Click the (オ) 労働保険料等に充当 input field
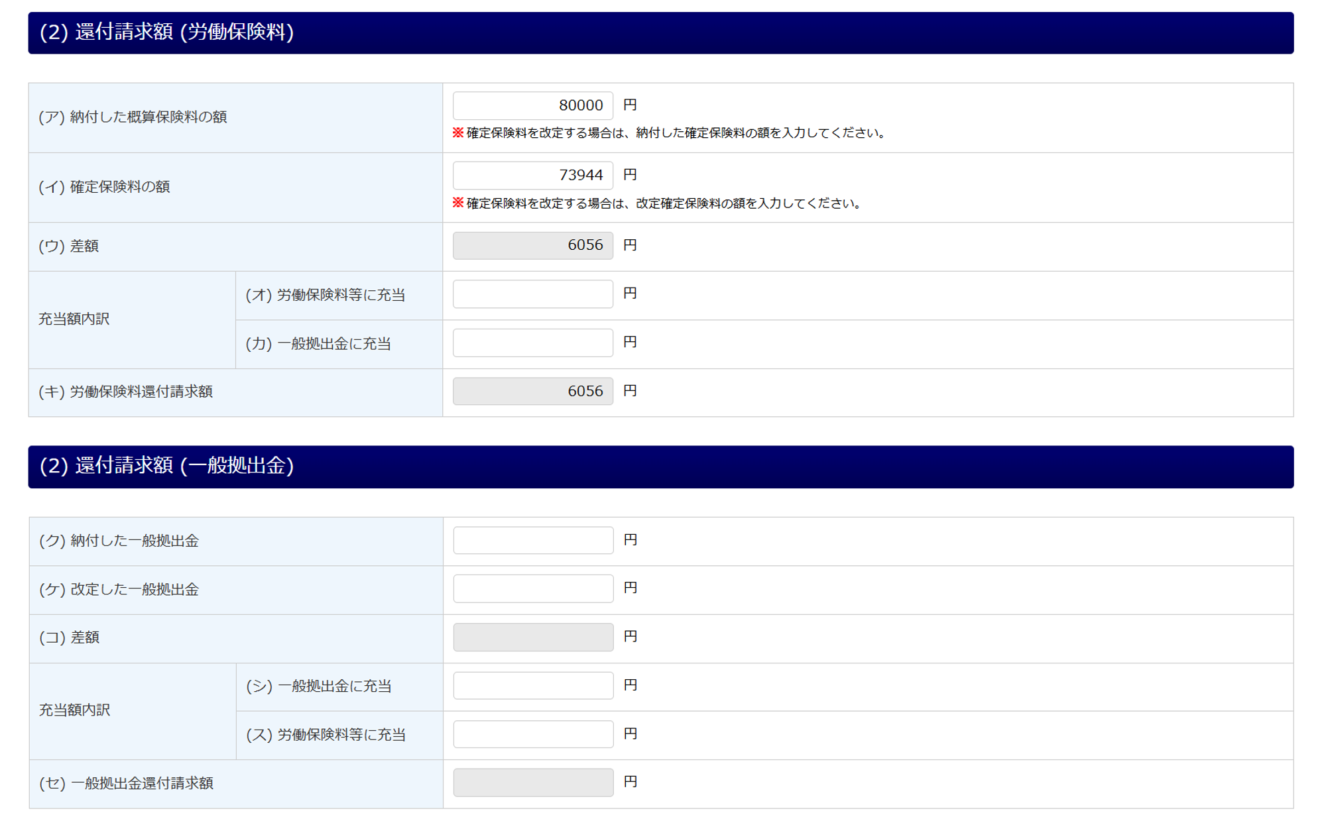The width and height of the screenshot is (1324, 829). (532, 294)
